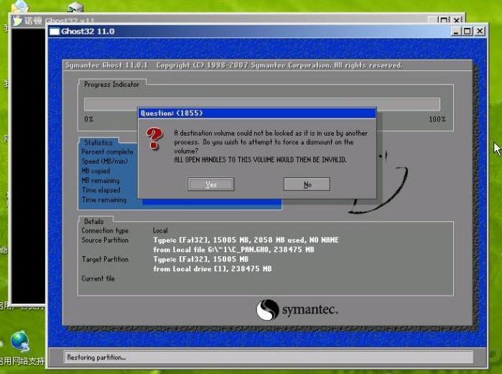The width and height of the screenshot is (502, 374).
Task: Click the "100%" progress label
Action: click(x=437, y=119)
